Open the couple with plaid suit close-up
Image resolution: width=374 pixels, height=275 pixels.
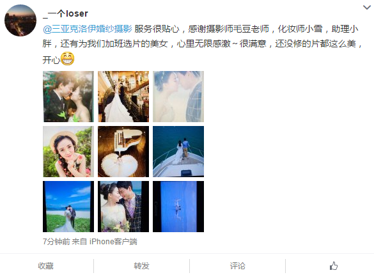123,207
